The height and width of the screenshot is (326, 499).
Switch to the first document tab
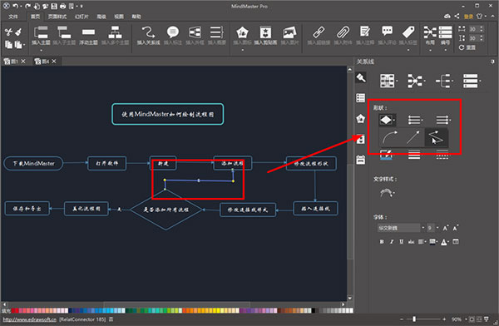(14, 62)
